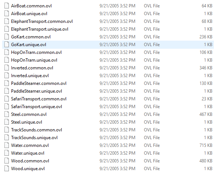
Task: Click the file icon beside Water.common.ovl
Action: [7, 145]
